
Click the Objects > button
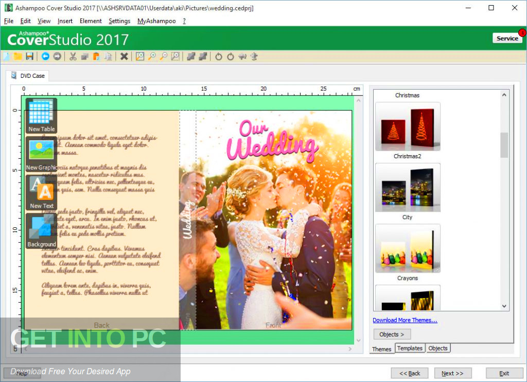(392, 334)
